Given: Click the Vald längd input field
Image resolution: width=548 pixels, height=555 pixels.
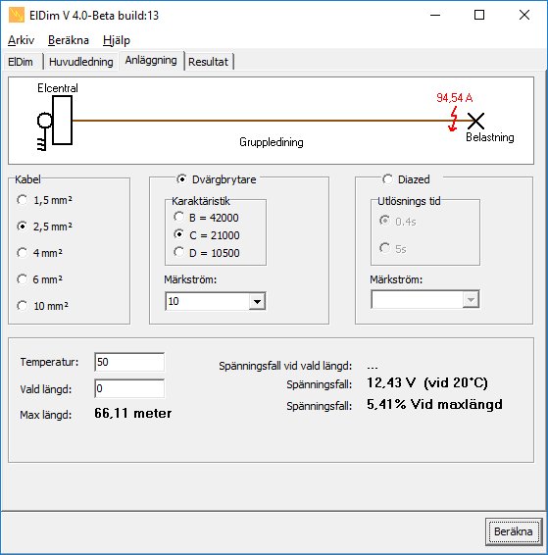Looking at the screenshot, I should coord(129,388).
